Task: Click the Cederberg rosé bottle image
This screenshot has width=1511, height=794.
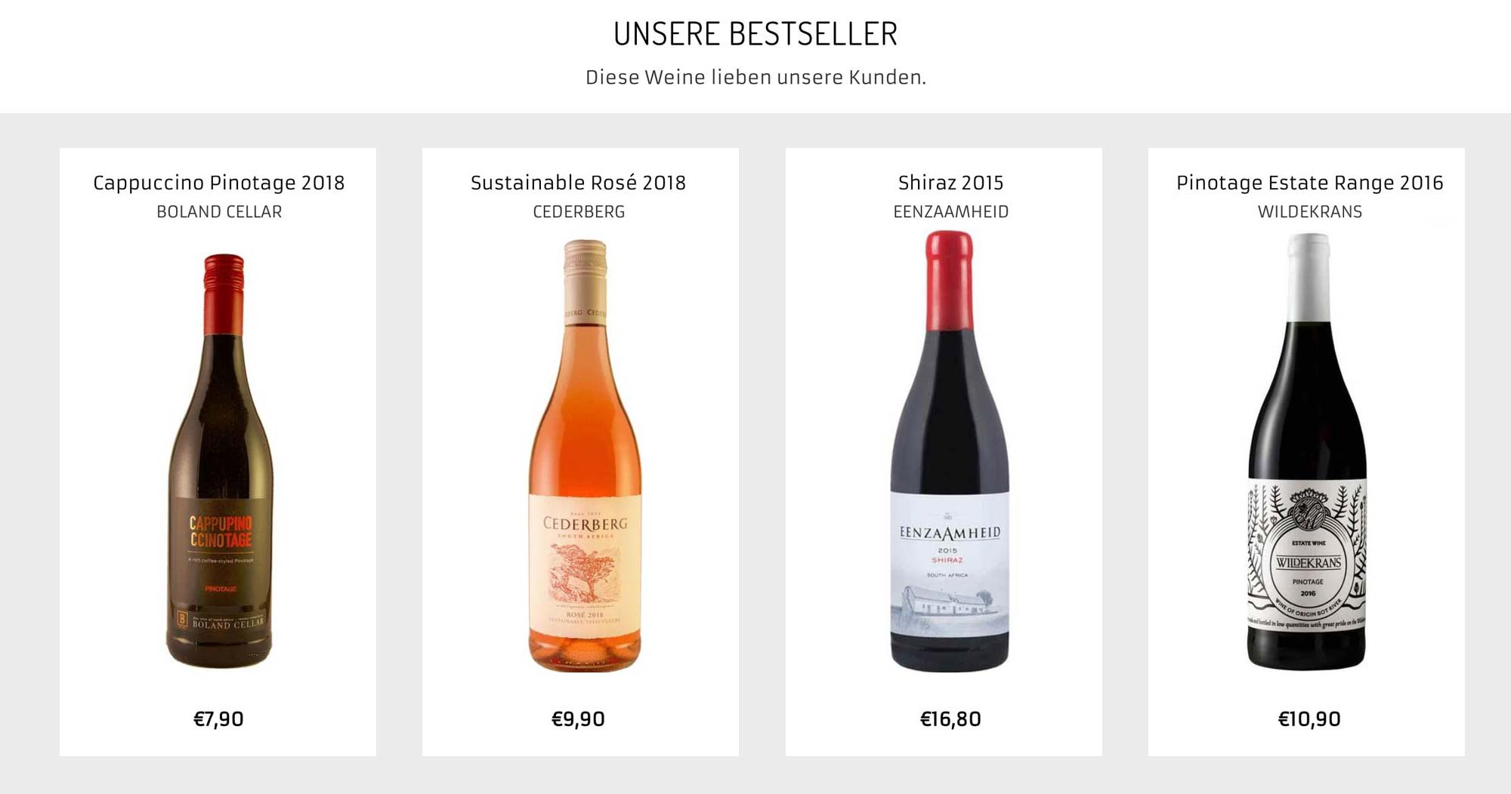Action: coord(585,456)
